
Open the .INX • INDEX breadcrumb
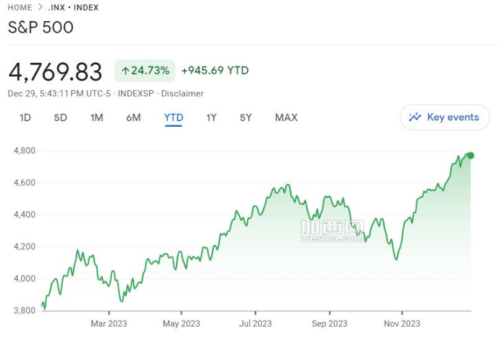click(x=73, y=7)
